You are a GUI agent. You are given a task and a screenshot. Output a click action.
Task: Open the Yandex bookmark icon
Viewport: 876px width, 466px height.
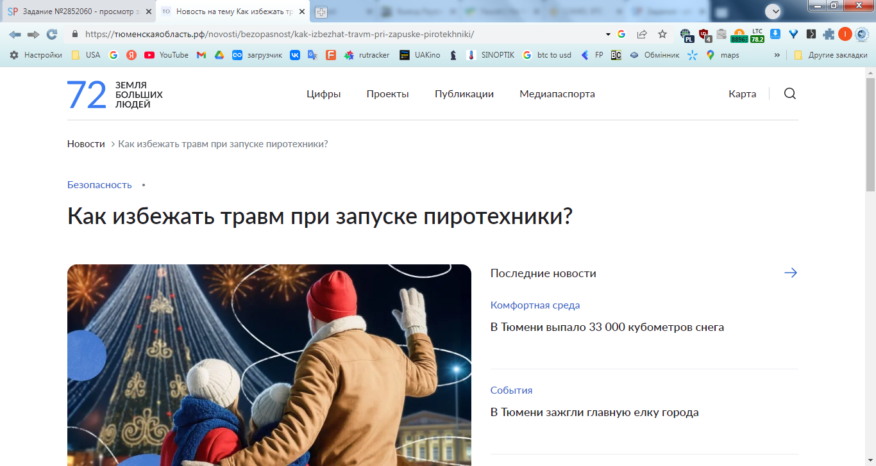[131, 55]
